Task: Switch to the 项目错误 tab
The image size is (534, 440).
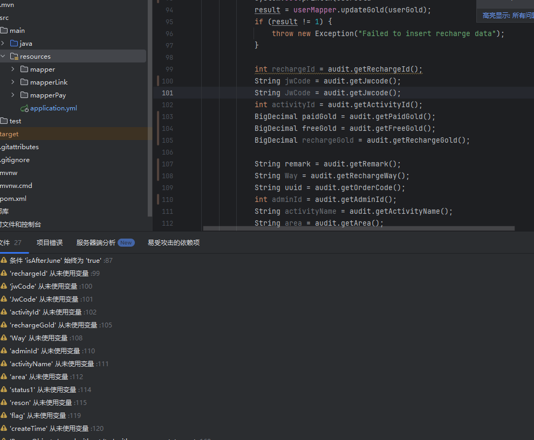Action: click(x=50, y=242)
